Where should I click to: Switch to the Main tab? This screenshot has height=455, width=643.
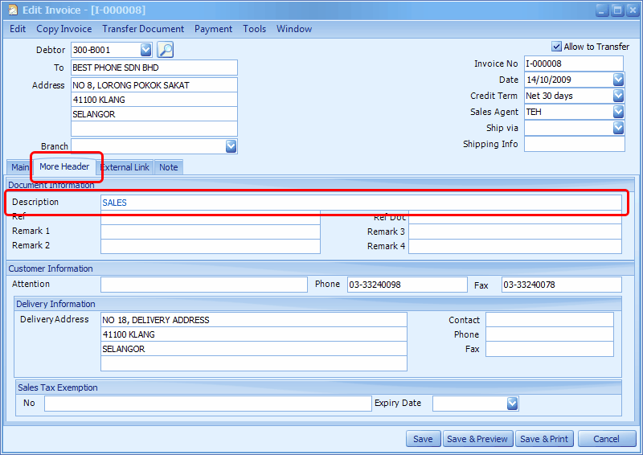coord(19,167)
